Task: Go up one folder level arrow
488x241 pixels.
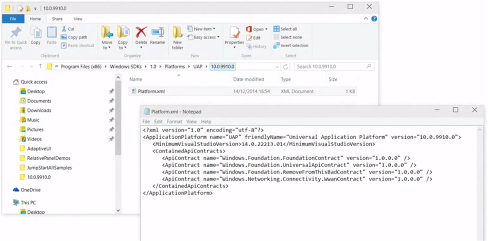Action: [x=40, y=66]
